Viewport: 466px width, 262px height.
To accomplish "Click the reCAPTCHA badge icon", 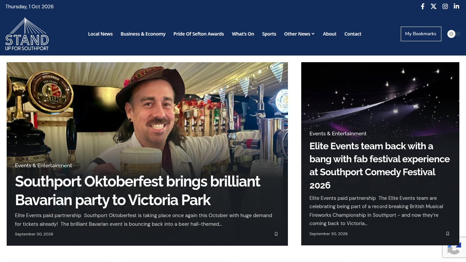I will coord(454,248).
